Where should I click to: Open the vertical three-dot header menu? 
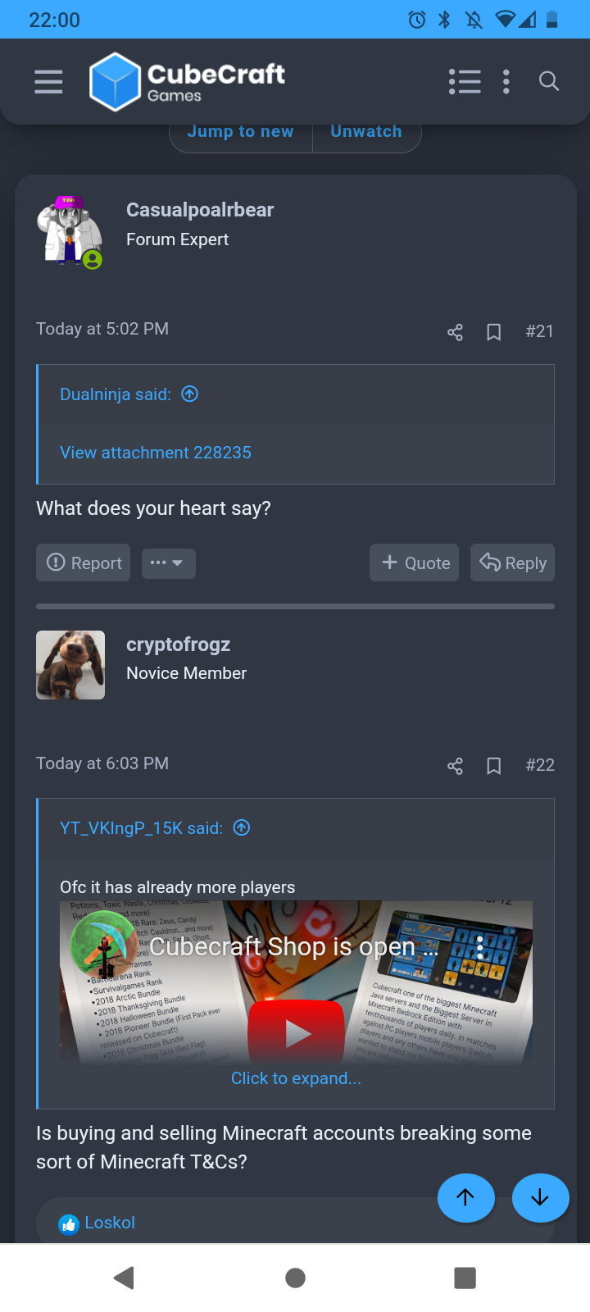506,81
